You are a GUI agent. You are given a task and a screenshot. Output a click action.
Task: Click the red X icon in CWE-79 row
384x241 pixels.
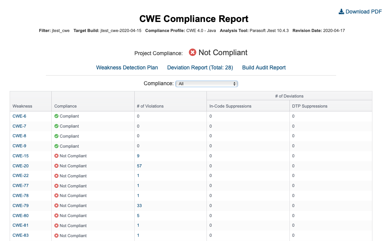click(x=56, y=206)
